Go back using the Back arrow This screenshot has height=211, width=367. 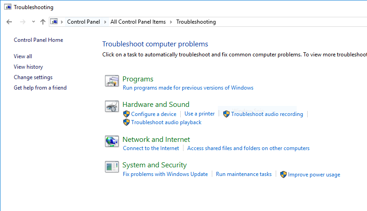(x=9, y=22)
